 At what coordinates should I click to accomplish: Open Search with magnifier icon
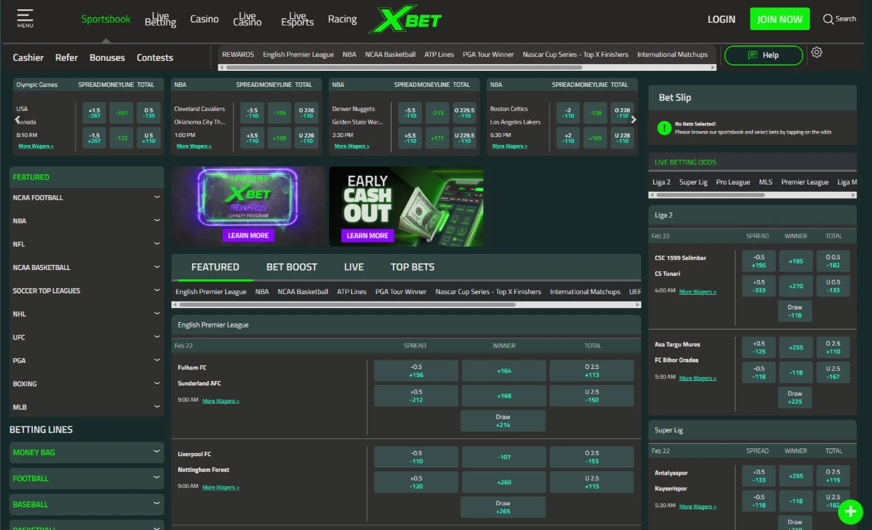tap(839, 19)
